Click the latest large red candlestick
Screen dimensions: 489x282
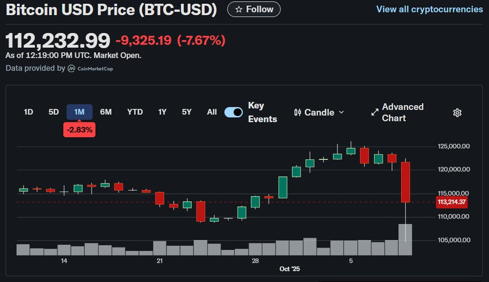[406, 182]
